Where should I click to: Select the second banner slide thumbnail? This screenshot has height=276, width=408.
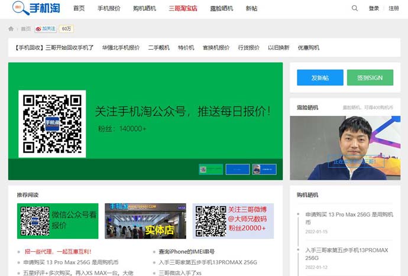[x=238, y=169]
